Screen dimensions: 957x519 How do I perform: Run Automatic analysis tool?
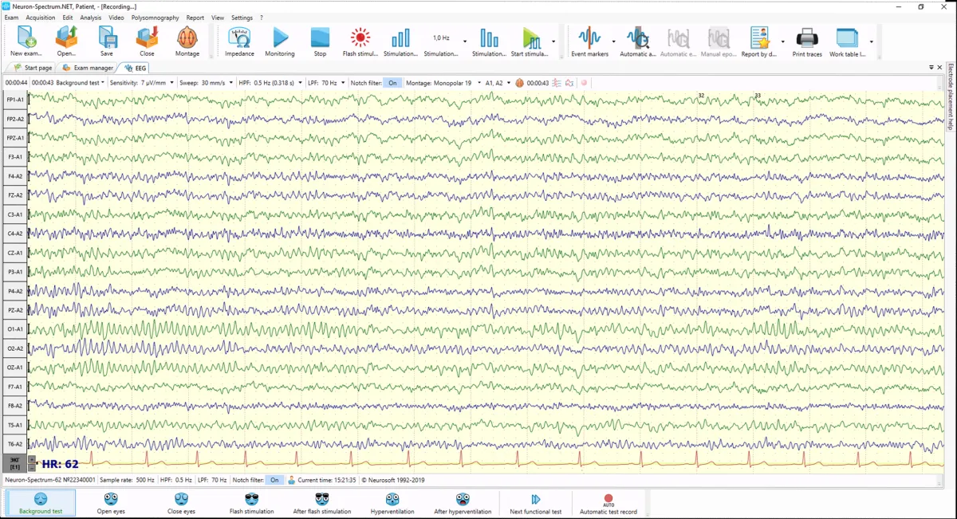637,41
